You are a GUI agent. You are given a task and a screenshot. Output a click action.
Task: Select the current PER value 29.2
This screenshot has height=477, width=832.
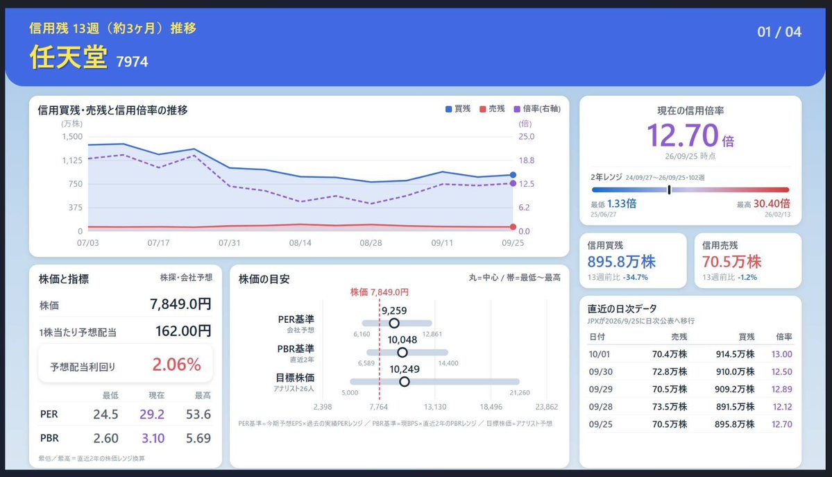[x=152, y=415]
